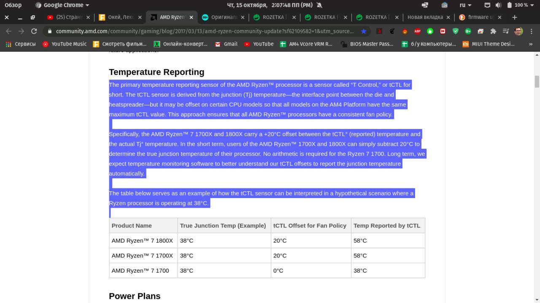
Task: Click the green B+ extension icon
Action: pos(468,31)
